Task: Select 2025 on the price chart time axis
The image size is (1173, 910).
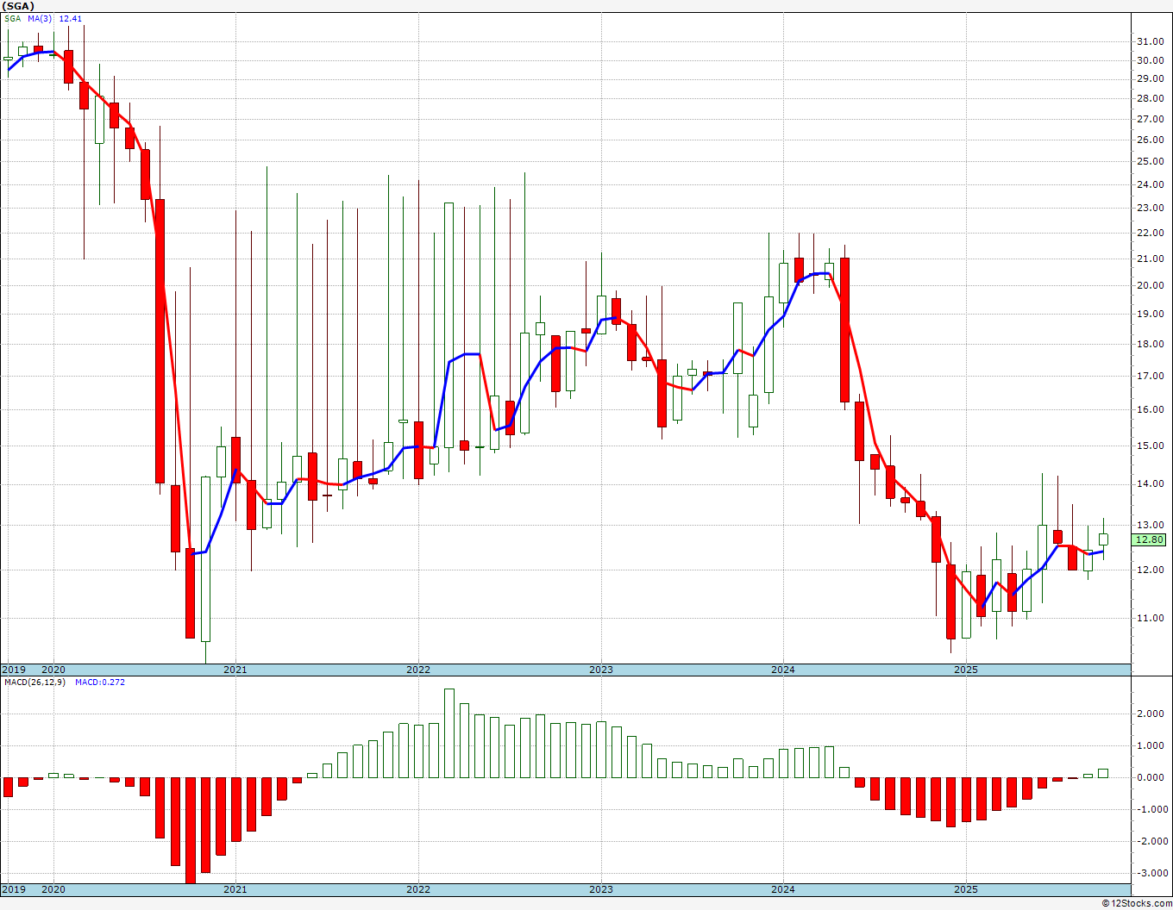Action: (x=966, y=670)
